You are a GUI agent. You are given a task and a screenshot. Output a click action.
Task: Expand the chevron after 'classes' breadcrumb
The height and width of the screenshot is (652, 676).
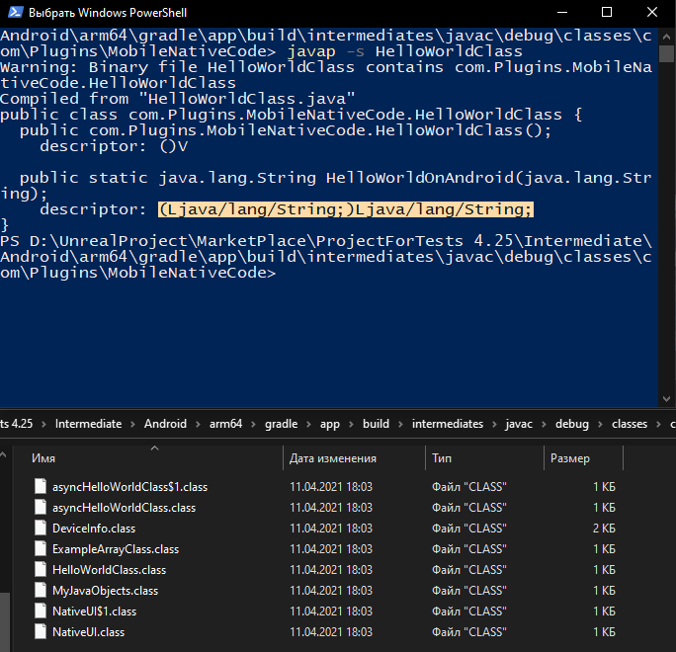point(658,425)
